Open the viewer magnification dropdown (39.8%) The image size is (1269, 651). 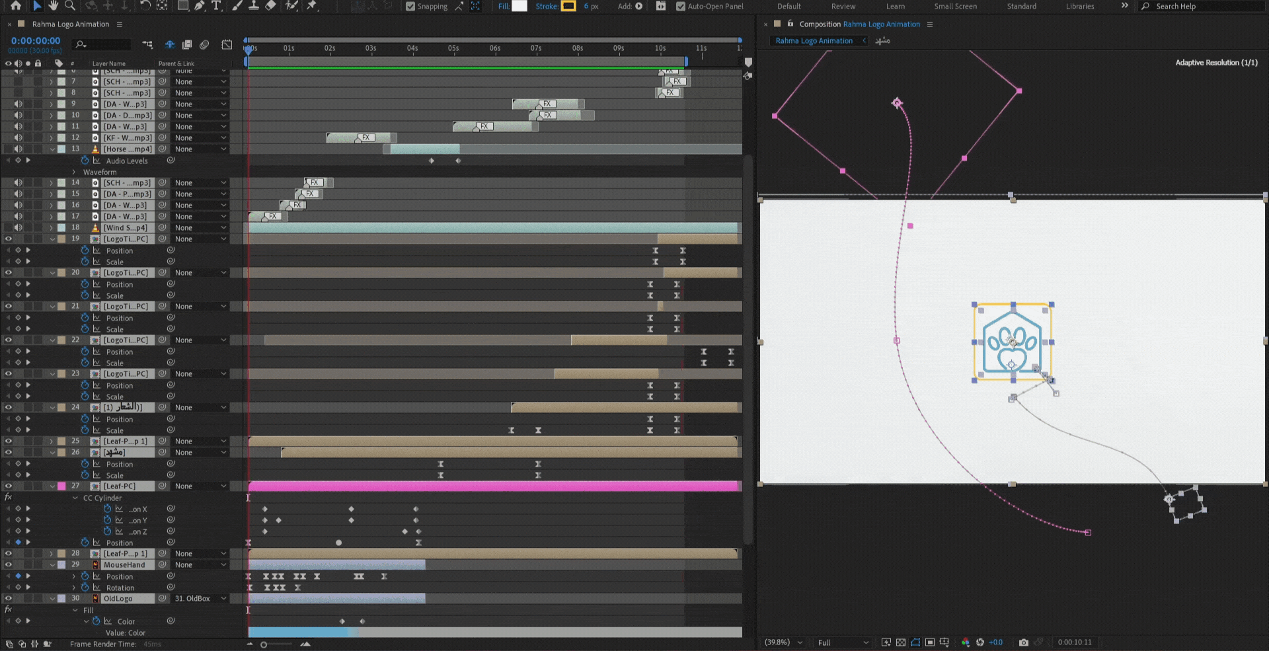[784, 642]
